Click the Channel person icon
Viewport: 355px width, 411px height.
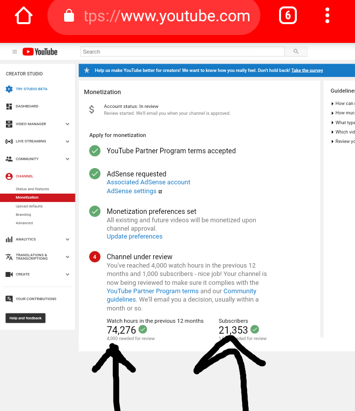[9, 176]
